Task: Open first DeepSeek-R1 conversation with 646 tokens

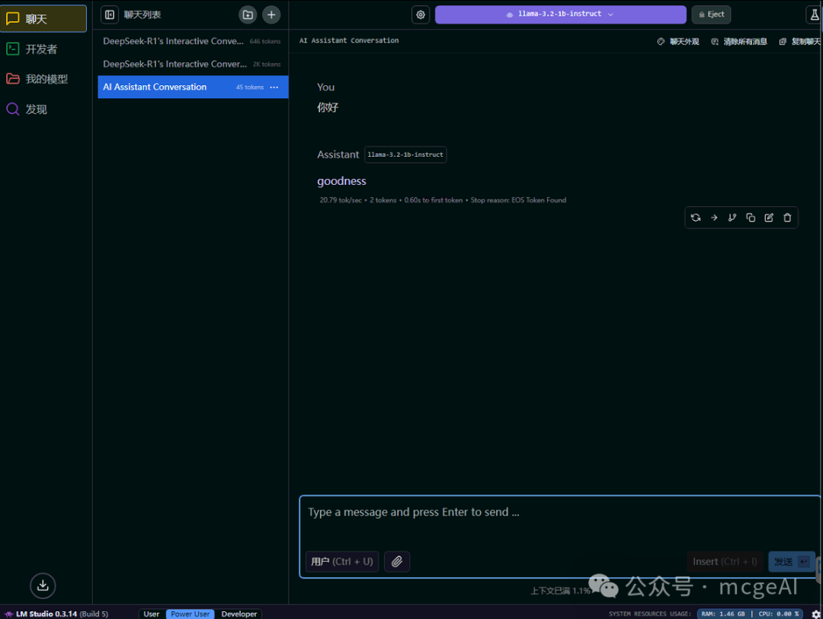Action: click(193, 41)
